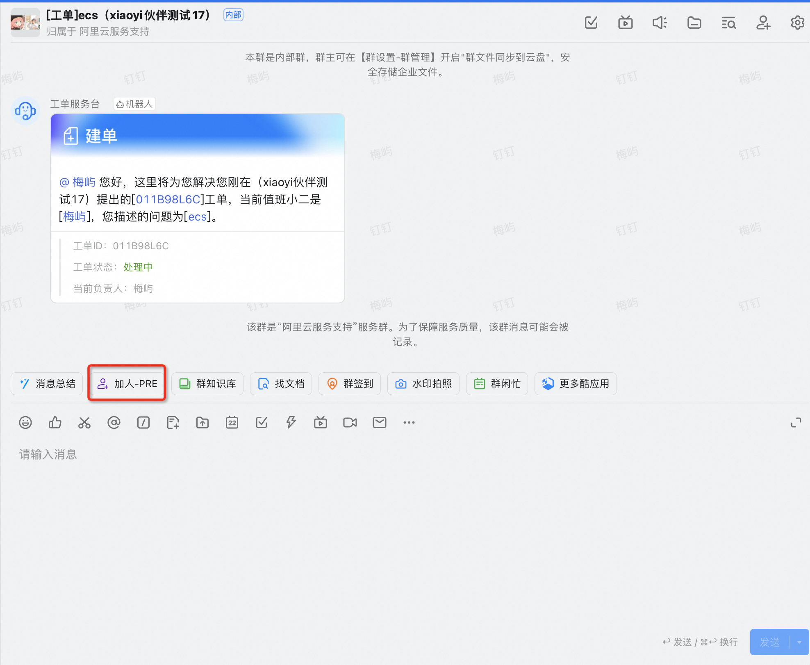The image size is (810, 665).
Task: Click the [梅屿] duty staff link
Action: (74, 216)
